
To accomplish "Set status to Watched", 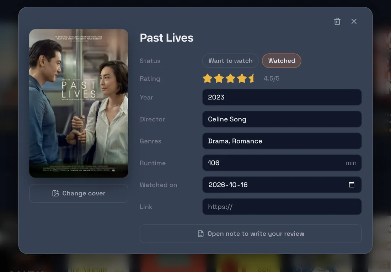I will click(x=282, y=61).
